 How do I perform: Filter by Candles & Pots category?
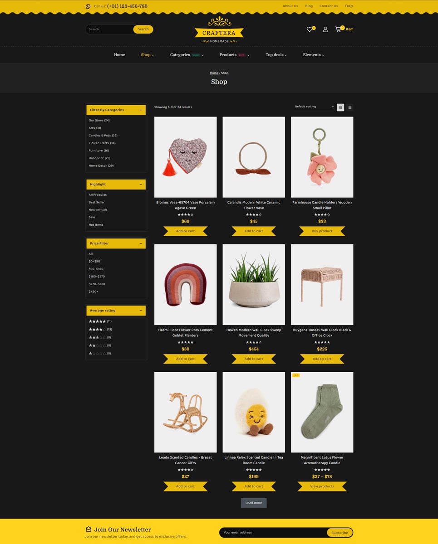tap(103, 136)
